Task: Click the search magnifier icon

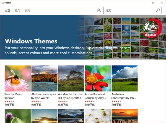Action: (158, 11)
